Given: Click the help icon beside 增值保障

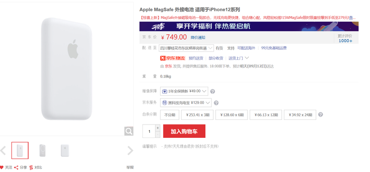Looking at the screenshot, I should pyautogui.click(x=212, y=91).
